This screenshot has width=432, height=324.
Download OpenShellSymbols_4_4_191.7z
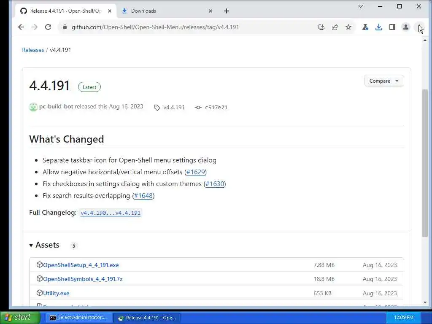pyautogui.click(x=83, y=279)
